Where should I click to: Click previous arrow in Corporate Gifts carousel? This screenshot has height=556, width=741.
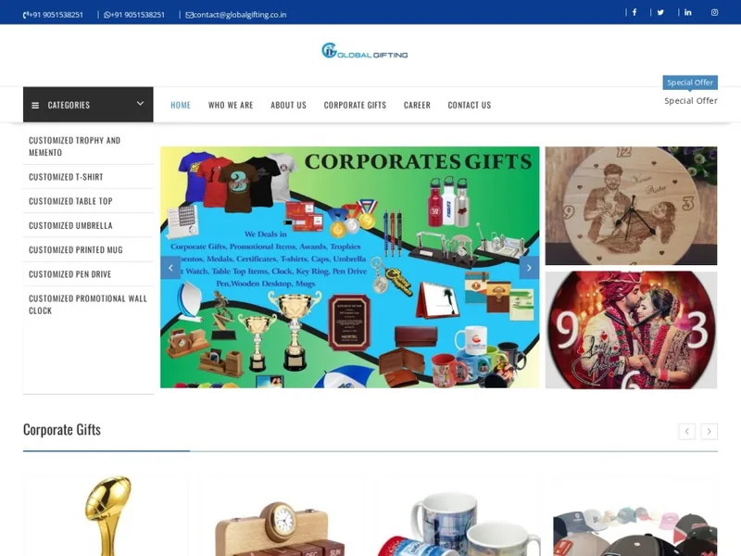point(686,431)
